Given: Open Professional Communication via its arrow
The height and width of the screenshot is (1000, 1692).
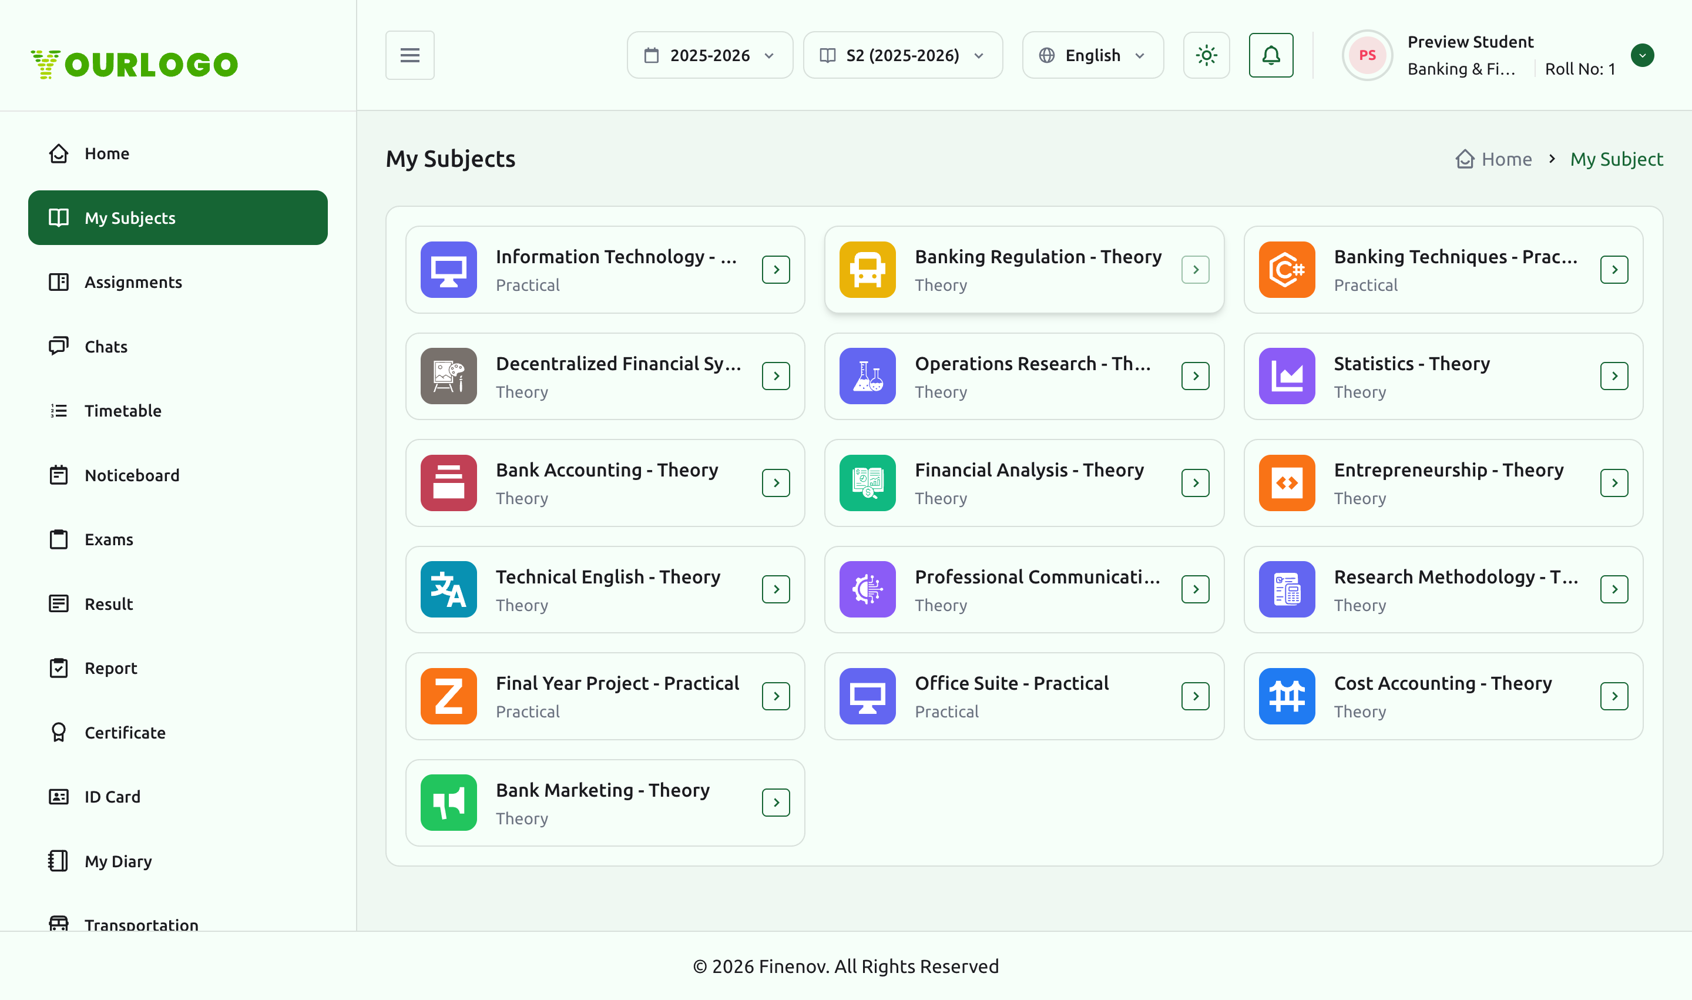Looking at the screenshot, I should (1195, 589).
